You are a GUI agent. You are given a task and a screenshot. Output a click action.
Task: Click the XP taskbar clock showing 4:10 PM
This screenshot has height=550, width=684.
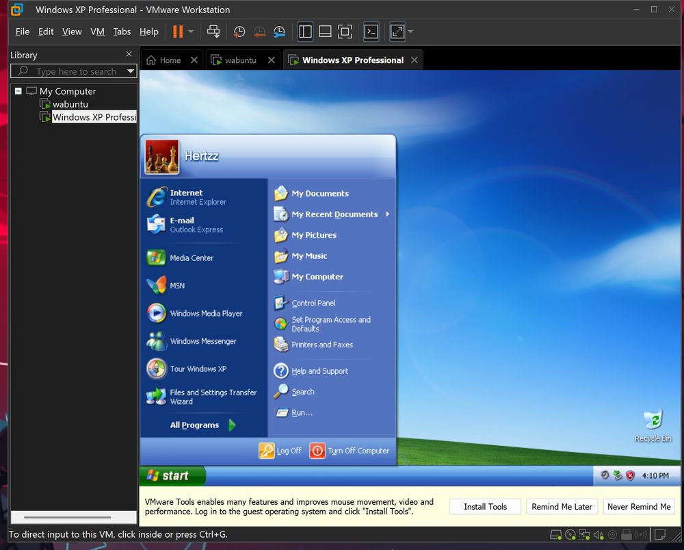pos(655,476)
